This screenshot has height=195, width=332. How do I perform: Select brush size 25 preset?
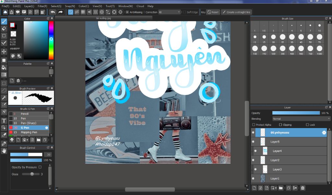tap(282, 38)
